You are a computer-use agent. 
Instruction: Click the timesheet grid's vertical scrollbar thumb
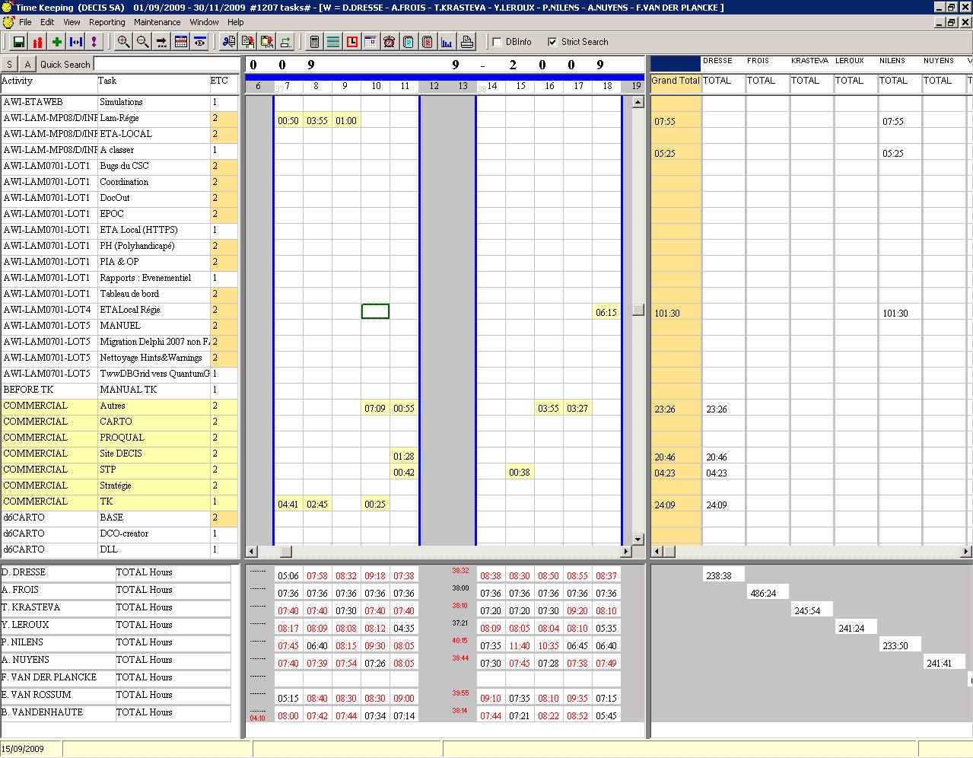(638, 310)
